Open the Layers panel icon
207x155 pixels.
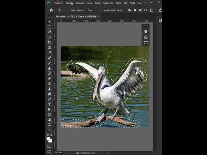click(146, 31)
